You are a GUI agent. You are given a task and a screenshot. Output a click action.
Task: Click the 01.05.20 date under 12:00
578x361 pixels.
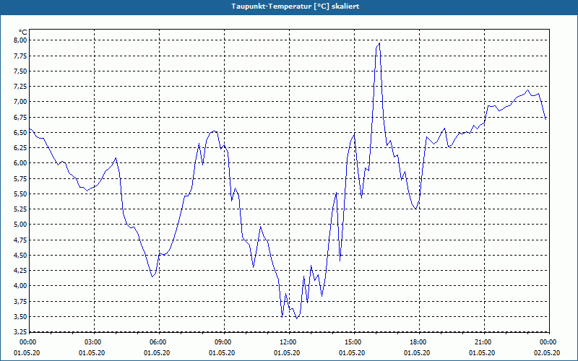[287, 353]
